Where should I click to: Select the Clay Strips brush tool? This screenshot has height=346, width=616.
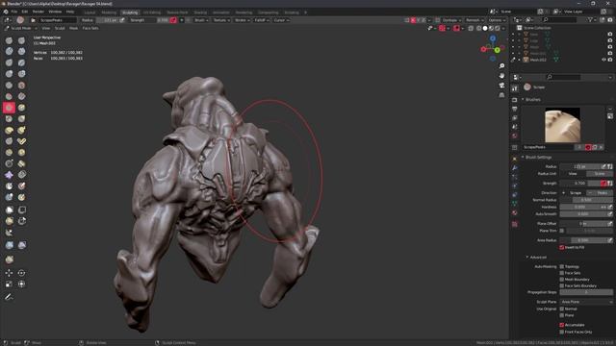pyautogui.click(x=21, y=51)
